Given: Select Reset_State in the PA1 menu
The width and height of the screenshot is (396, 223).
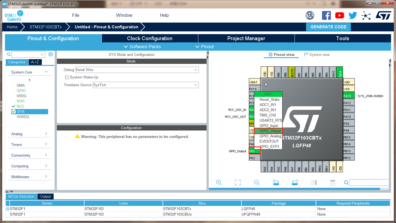Looking at the screenshot, I should click(x=268, y=100).
